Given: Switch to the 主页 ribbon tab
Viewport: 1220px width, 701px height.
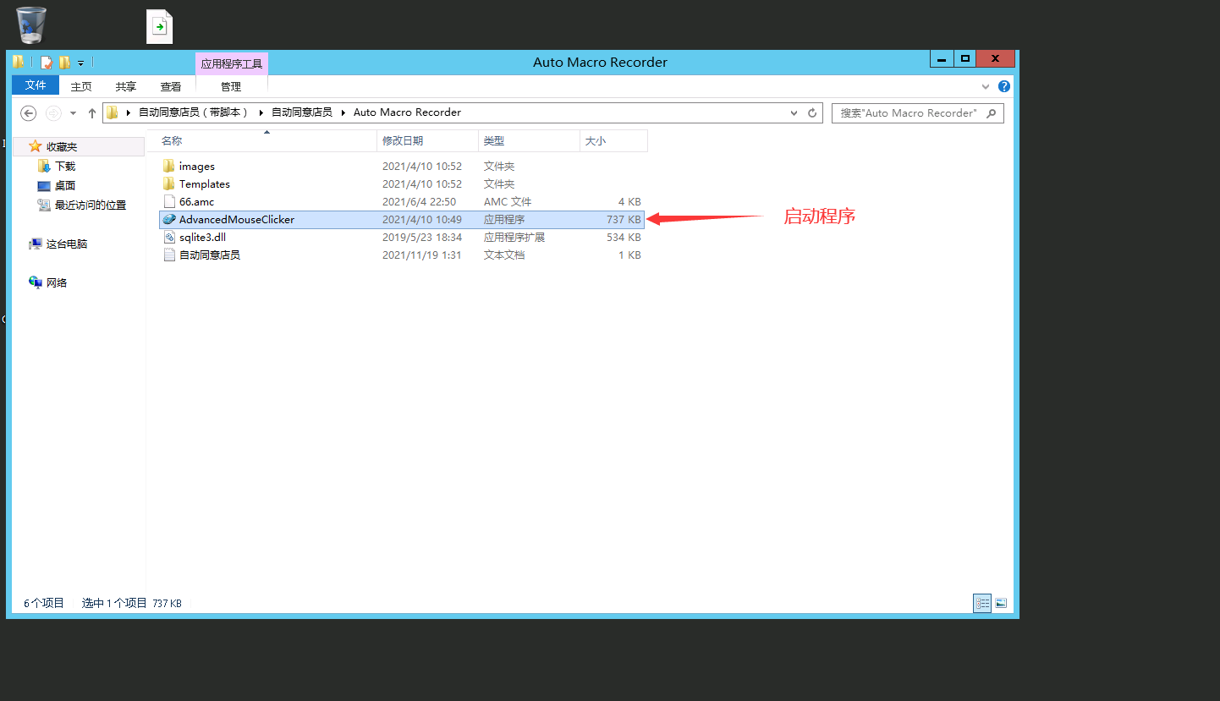Looking at the screenshot, I should click(x=81, y=86).
